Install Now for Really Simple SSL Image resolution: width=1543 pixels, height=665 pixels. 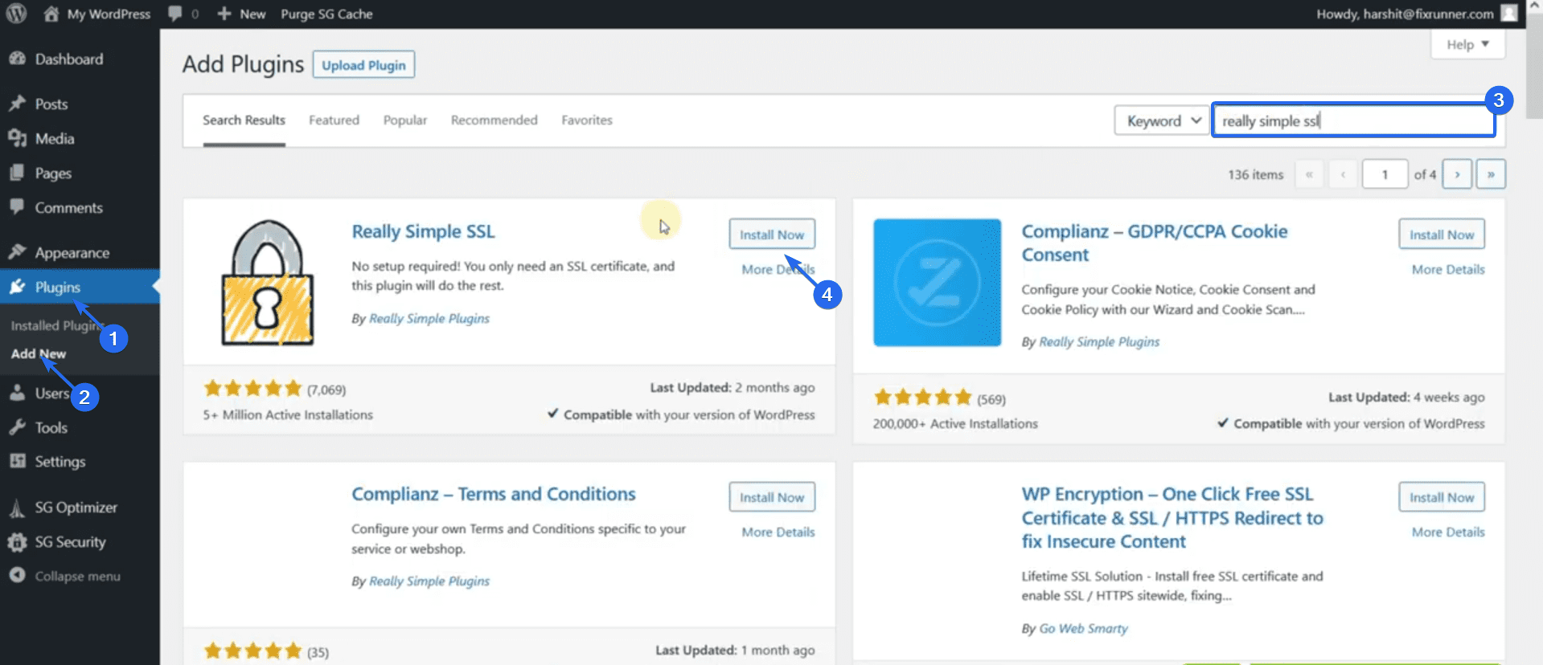tap(772, 235)
